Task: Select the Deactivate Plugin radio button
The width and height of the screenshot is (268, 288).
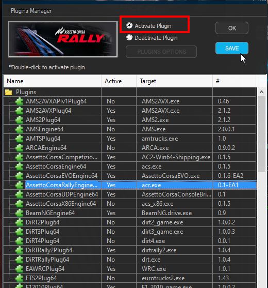Action: tap(129, 37)
